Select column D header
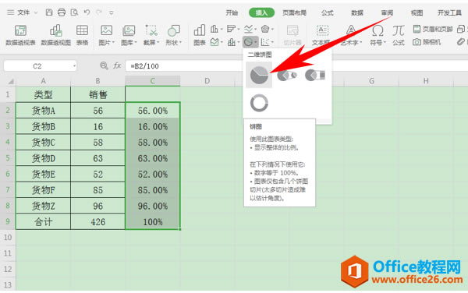 207,81
